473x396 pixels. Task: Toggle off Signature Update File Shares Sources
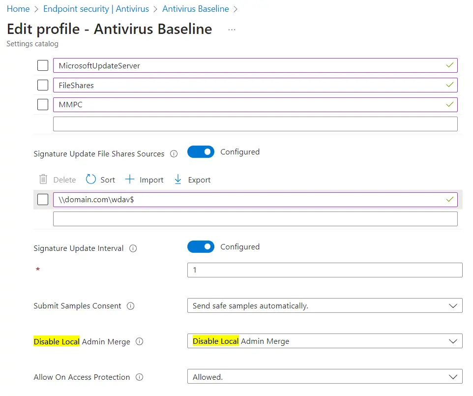pyautogui.click(x=201, y=152)
